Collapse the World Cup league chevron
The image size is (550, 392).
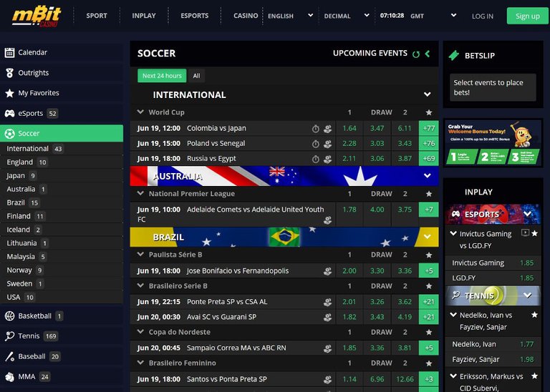click(x=140, y=112)
